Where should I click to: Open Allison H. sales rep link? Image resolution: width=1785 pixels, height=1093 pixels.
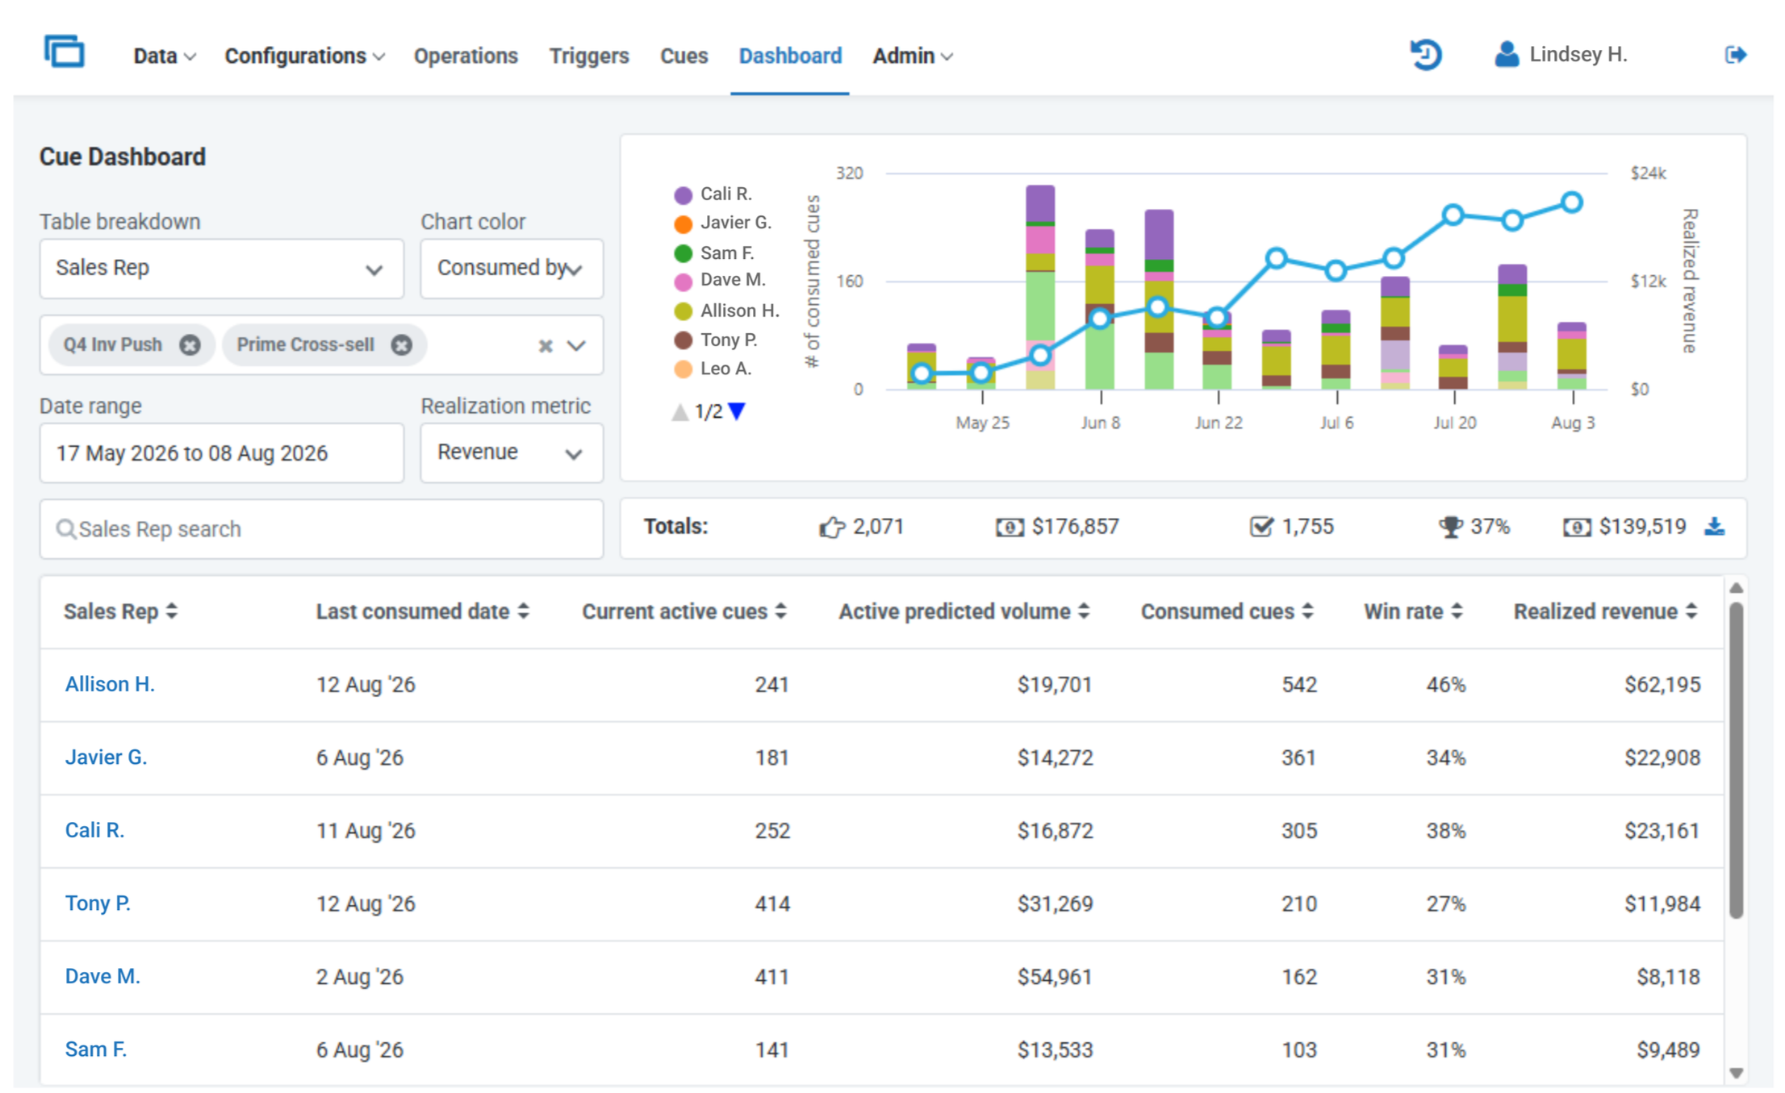(x=110, y=684)
